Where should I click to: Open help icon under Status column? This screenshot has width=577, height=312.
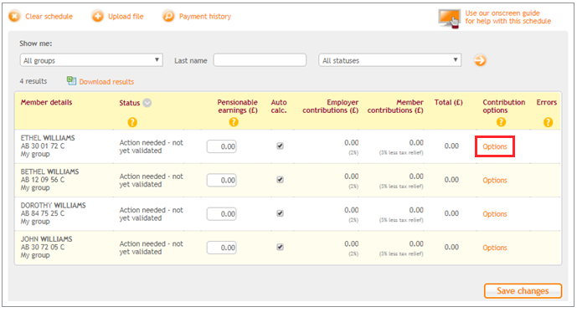pos(132,122)
